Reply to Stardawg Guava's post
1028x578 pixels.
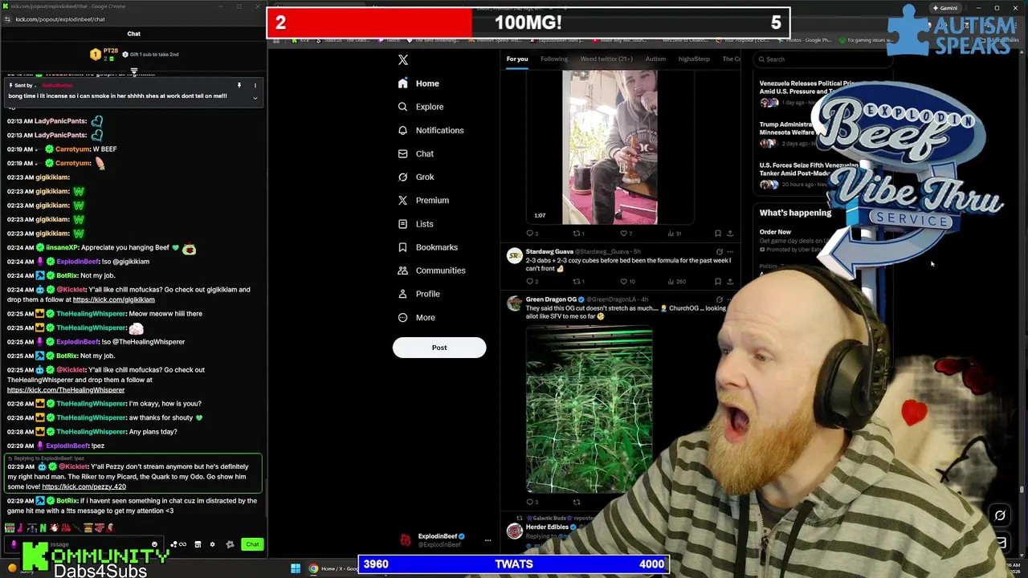532,282
